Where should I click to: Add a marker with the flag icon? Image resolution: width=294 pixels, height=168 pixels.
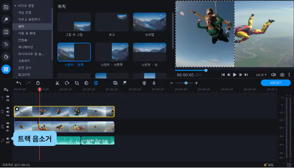(125, 83)
